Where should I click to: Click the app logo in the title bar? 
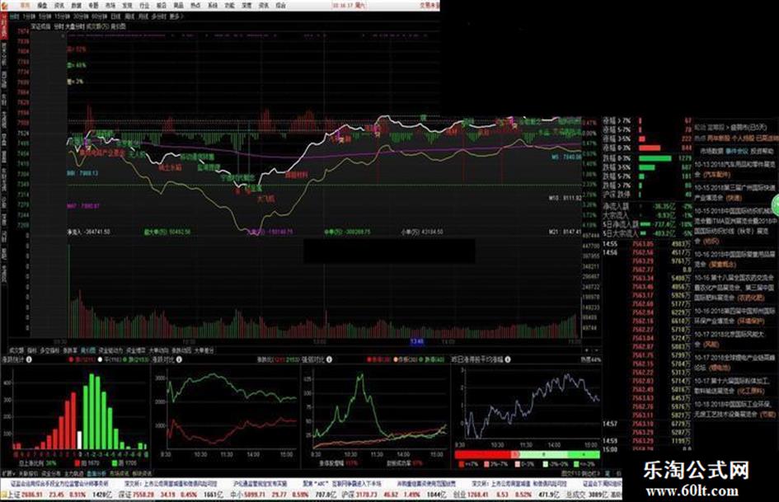click(x=4, y=6)
